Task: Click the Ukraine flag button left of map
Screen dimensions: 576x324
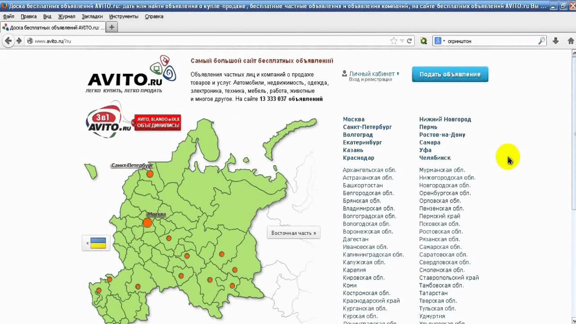Action: (x=96, y=243)
